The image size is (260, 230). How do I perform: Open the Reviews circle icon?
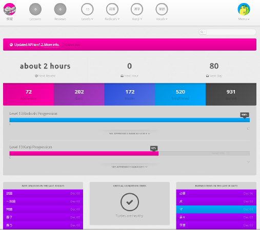[60, 9]
